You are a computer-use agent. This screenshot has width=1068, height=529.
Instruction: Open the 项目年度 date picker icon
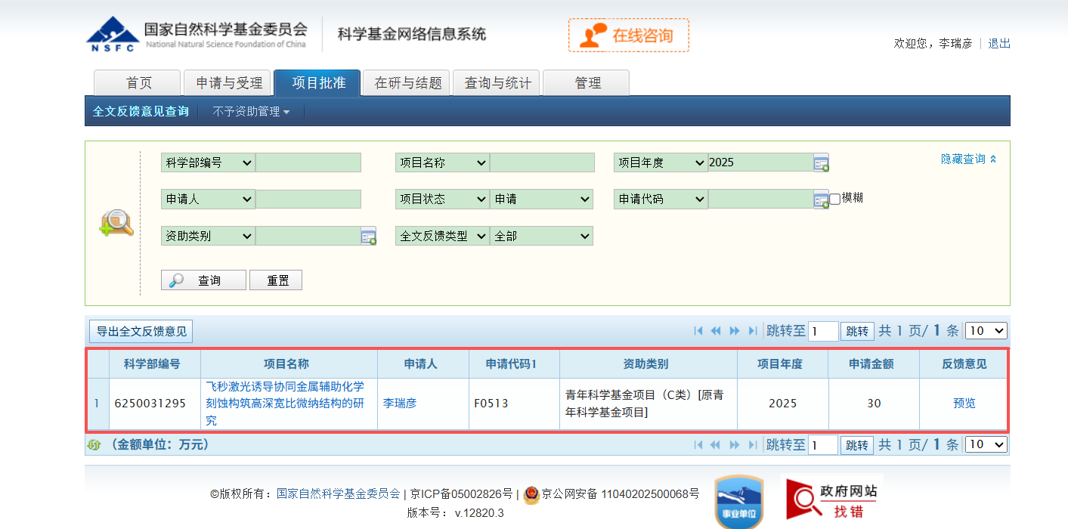[822, 162]
